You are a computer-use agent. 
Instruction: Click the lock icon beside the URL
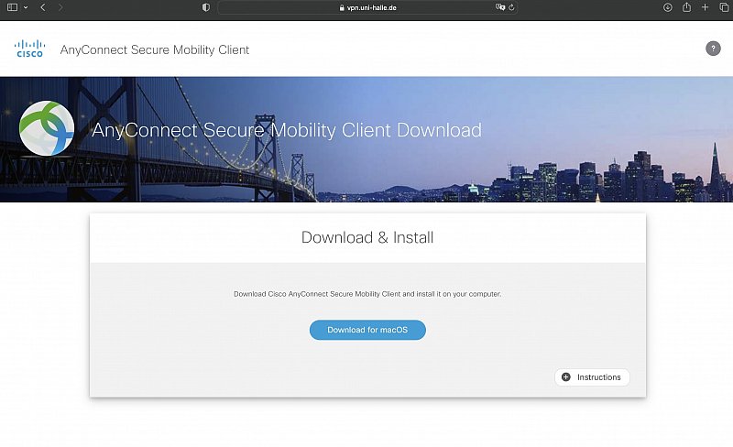[342, 7]
